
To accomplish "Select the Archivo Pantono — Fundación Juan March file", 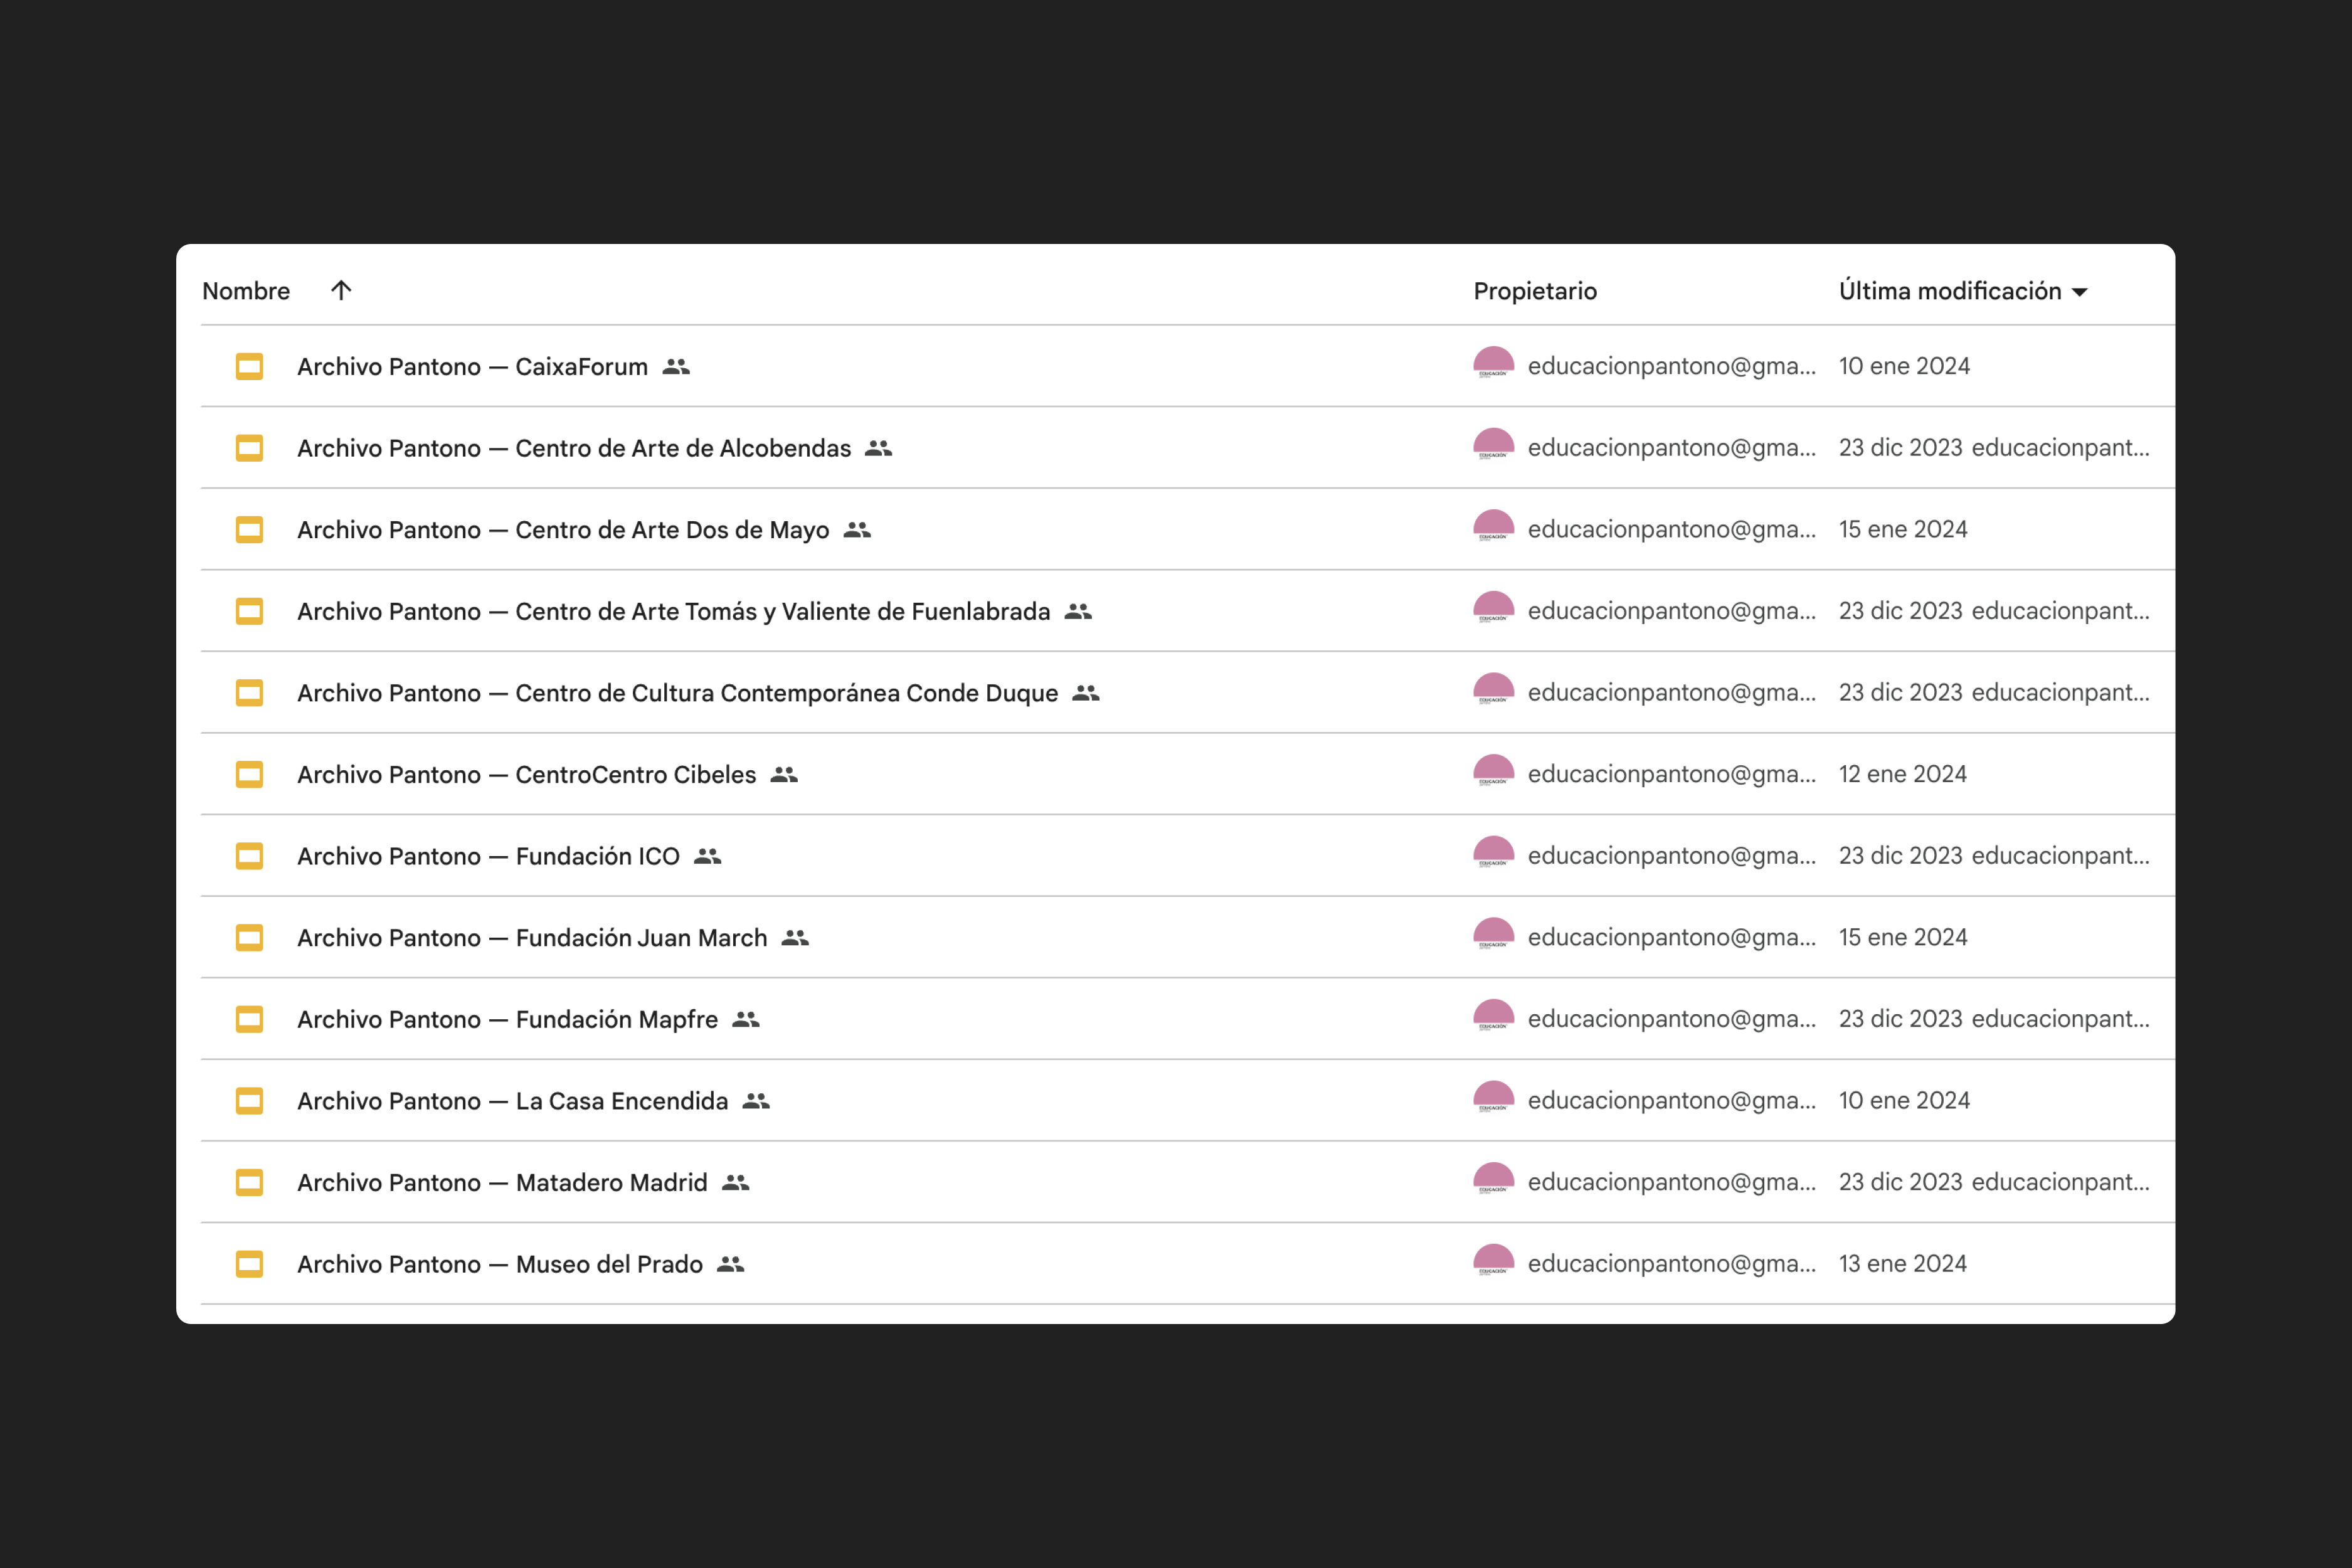I will tap(532, 938).
